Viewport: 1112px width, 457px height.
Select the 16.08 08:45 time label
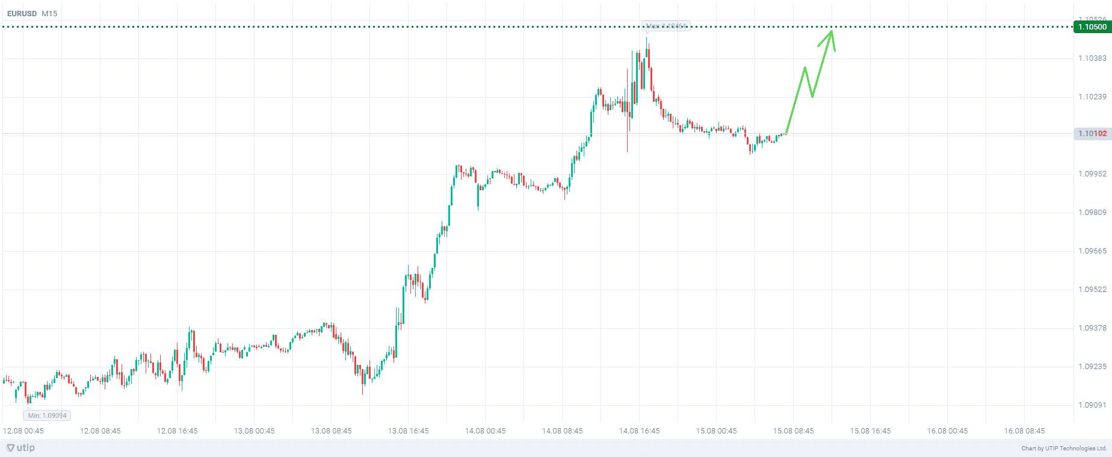click(x=1025, y=431)
